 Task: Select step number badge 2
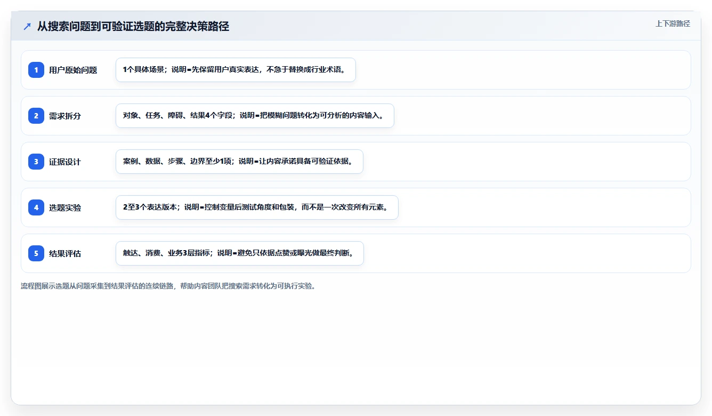pyautogui.click(x=36, y=116)
